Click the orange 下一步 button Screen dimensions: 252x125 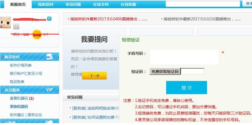[x=94, y=76]
